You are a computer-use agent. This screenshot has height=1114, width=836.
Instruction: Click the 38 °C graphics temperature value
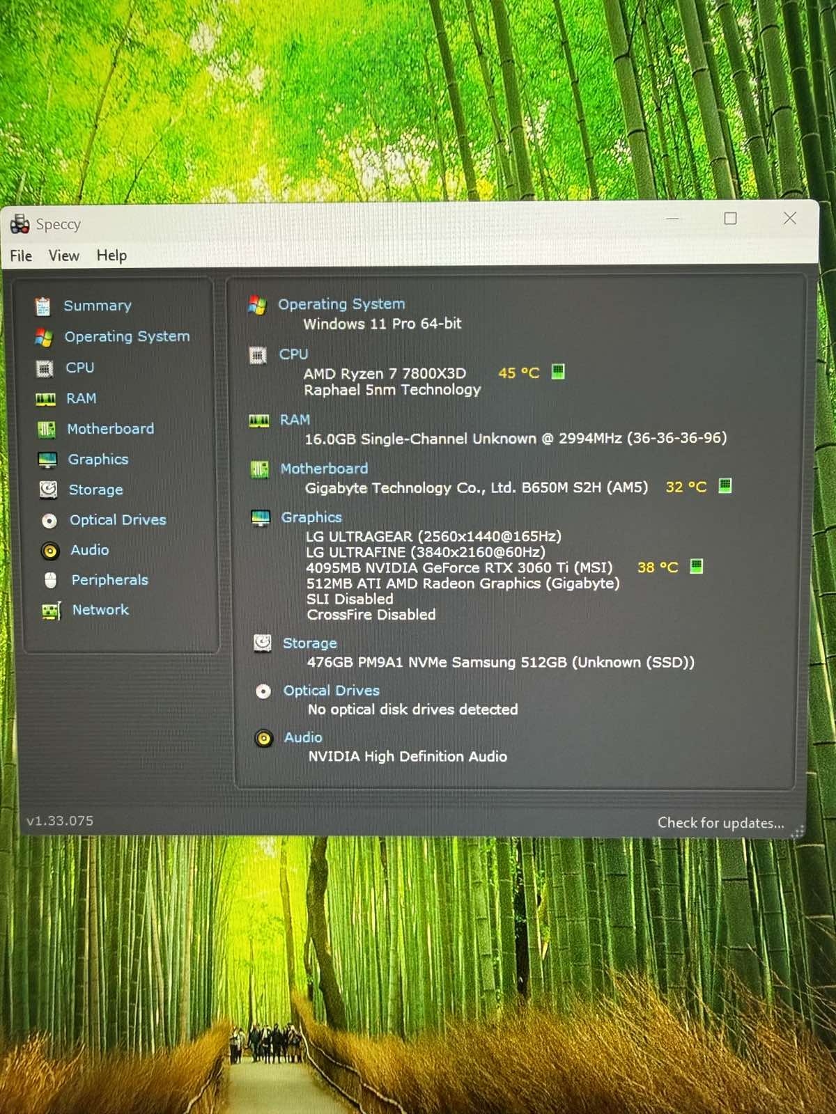tap(658, 567)
